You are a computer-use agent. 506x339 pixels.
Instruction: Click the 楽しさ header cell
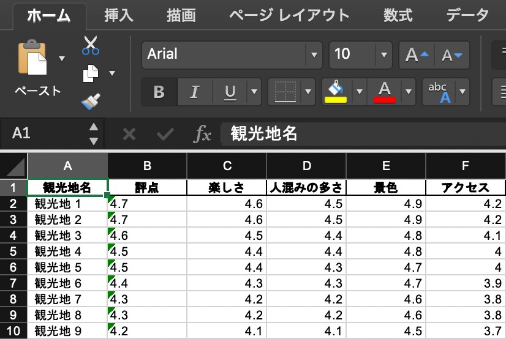(227, 187)
